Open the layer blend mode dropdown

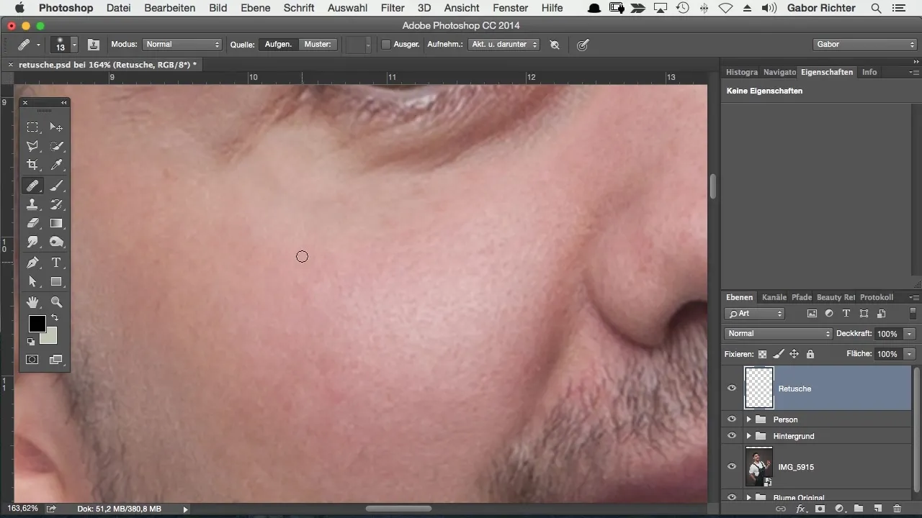[x=778, y=334]
